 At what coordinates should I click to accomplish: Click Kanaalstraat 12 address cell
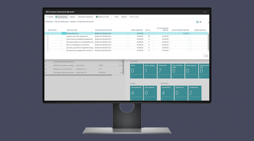81,69
